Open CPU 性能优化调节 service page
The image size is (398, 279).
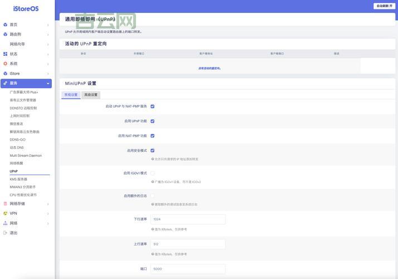click(x=23, y=195)
